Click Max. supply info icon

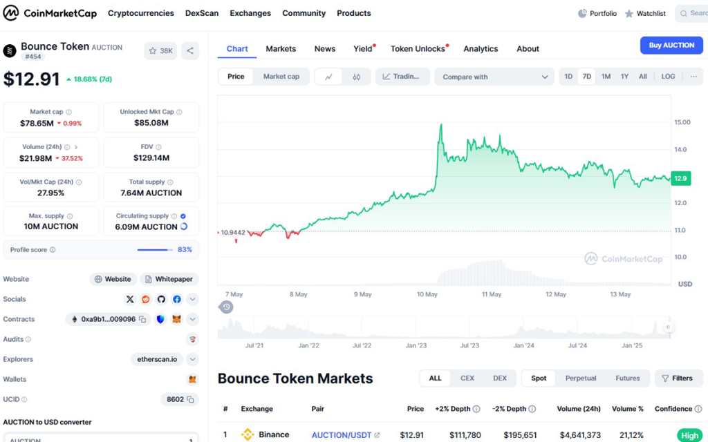pyautogui.click(x=70, y=216)
